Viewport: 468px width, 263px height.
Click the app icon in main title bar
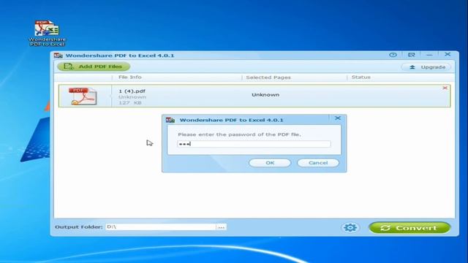[58, 56]
